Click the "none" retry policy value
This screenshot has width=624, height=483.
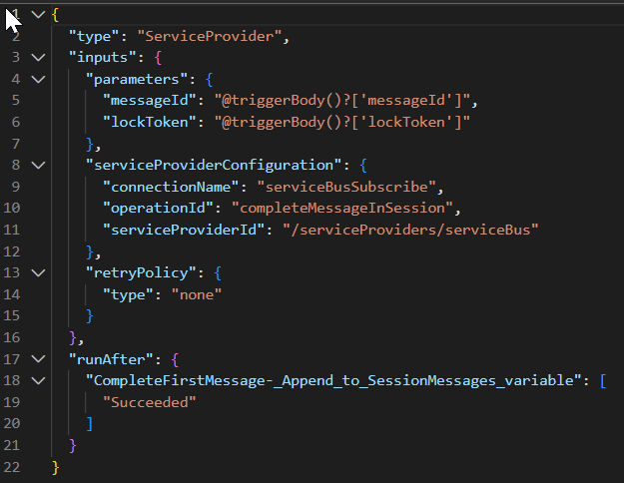coord(197,294)
